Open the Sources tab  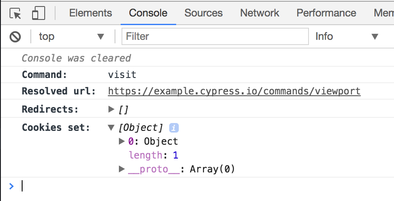[204, 13]
